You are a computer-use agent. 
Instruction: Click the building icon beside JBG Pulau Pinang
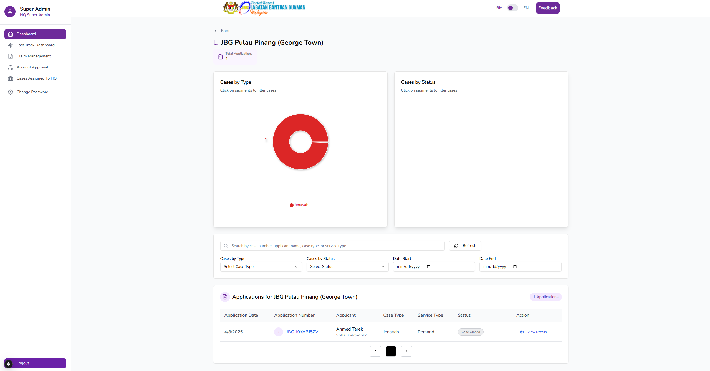click(x=216, y=42)
